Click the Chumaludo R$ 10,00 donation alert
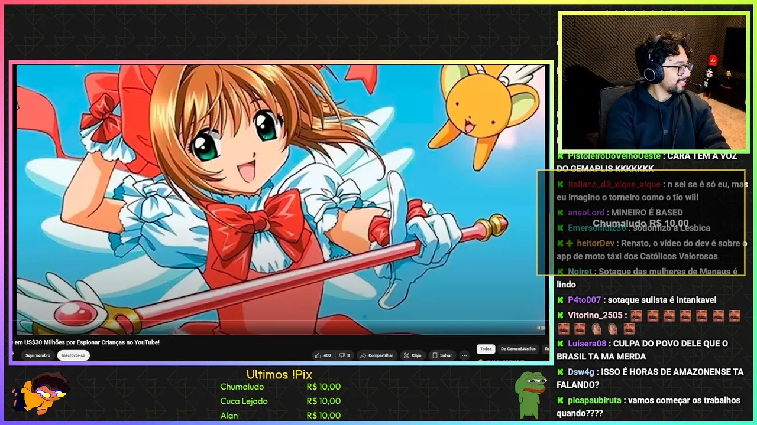757x425 pixels. click(x=640, y=223)
